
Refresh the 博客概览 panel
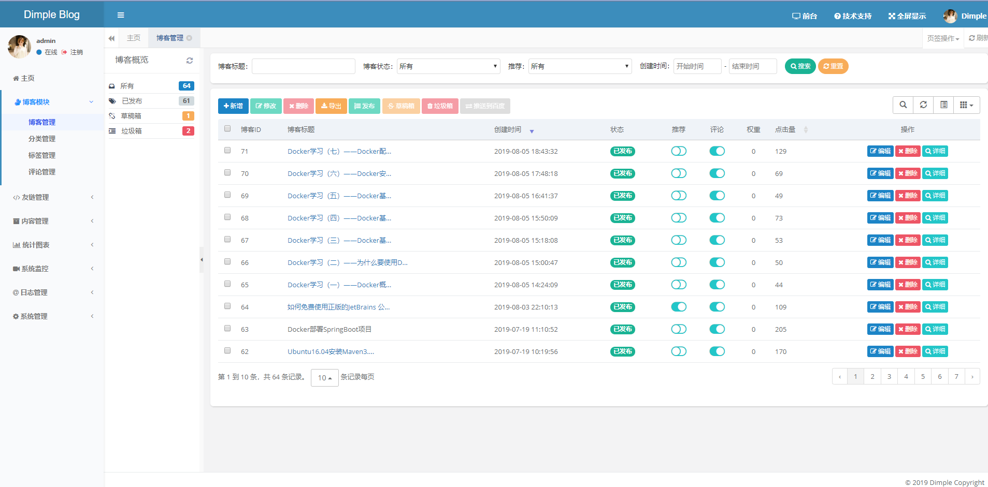[x=190, y=61]
